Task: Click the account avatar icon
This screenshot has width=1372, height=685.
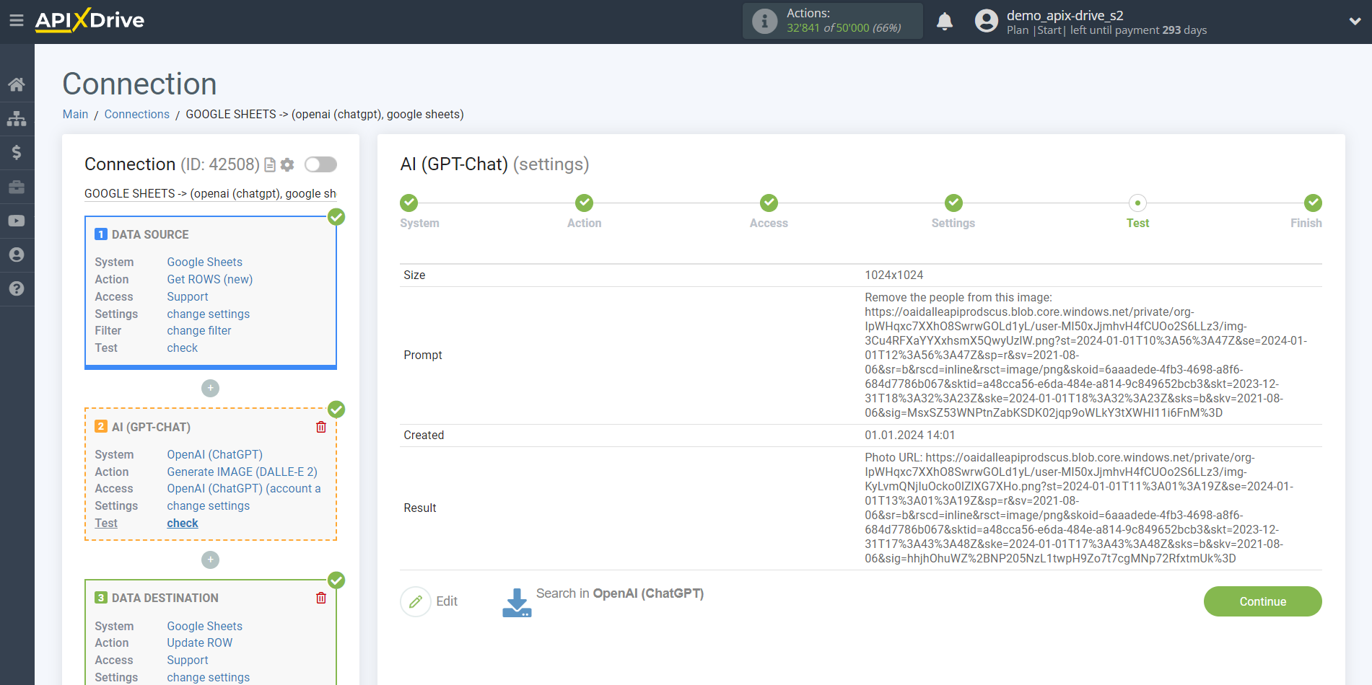Action: 986,21
